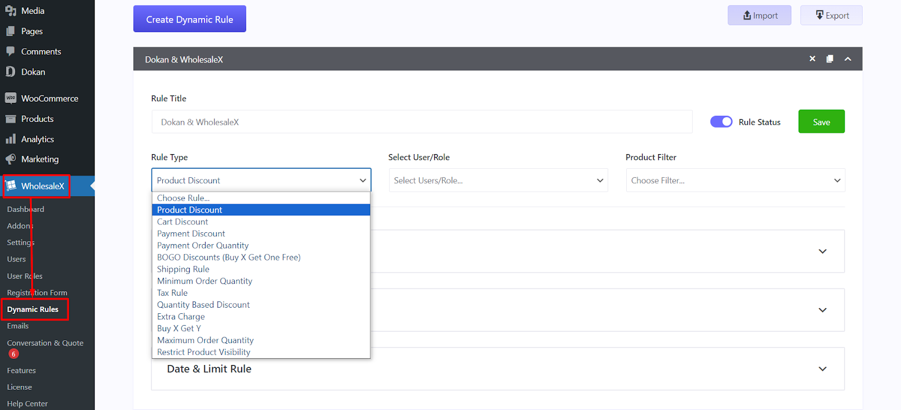901x410 pixels.
Task: Choose Shipping Rule option
Action: click(x=261, y=269)
